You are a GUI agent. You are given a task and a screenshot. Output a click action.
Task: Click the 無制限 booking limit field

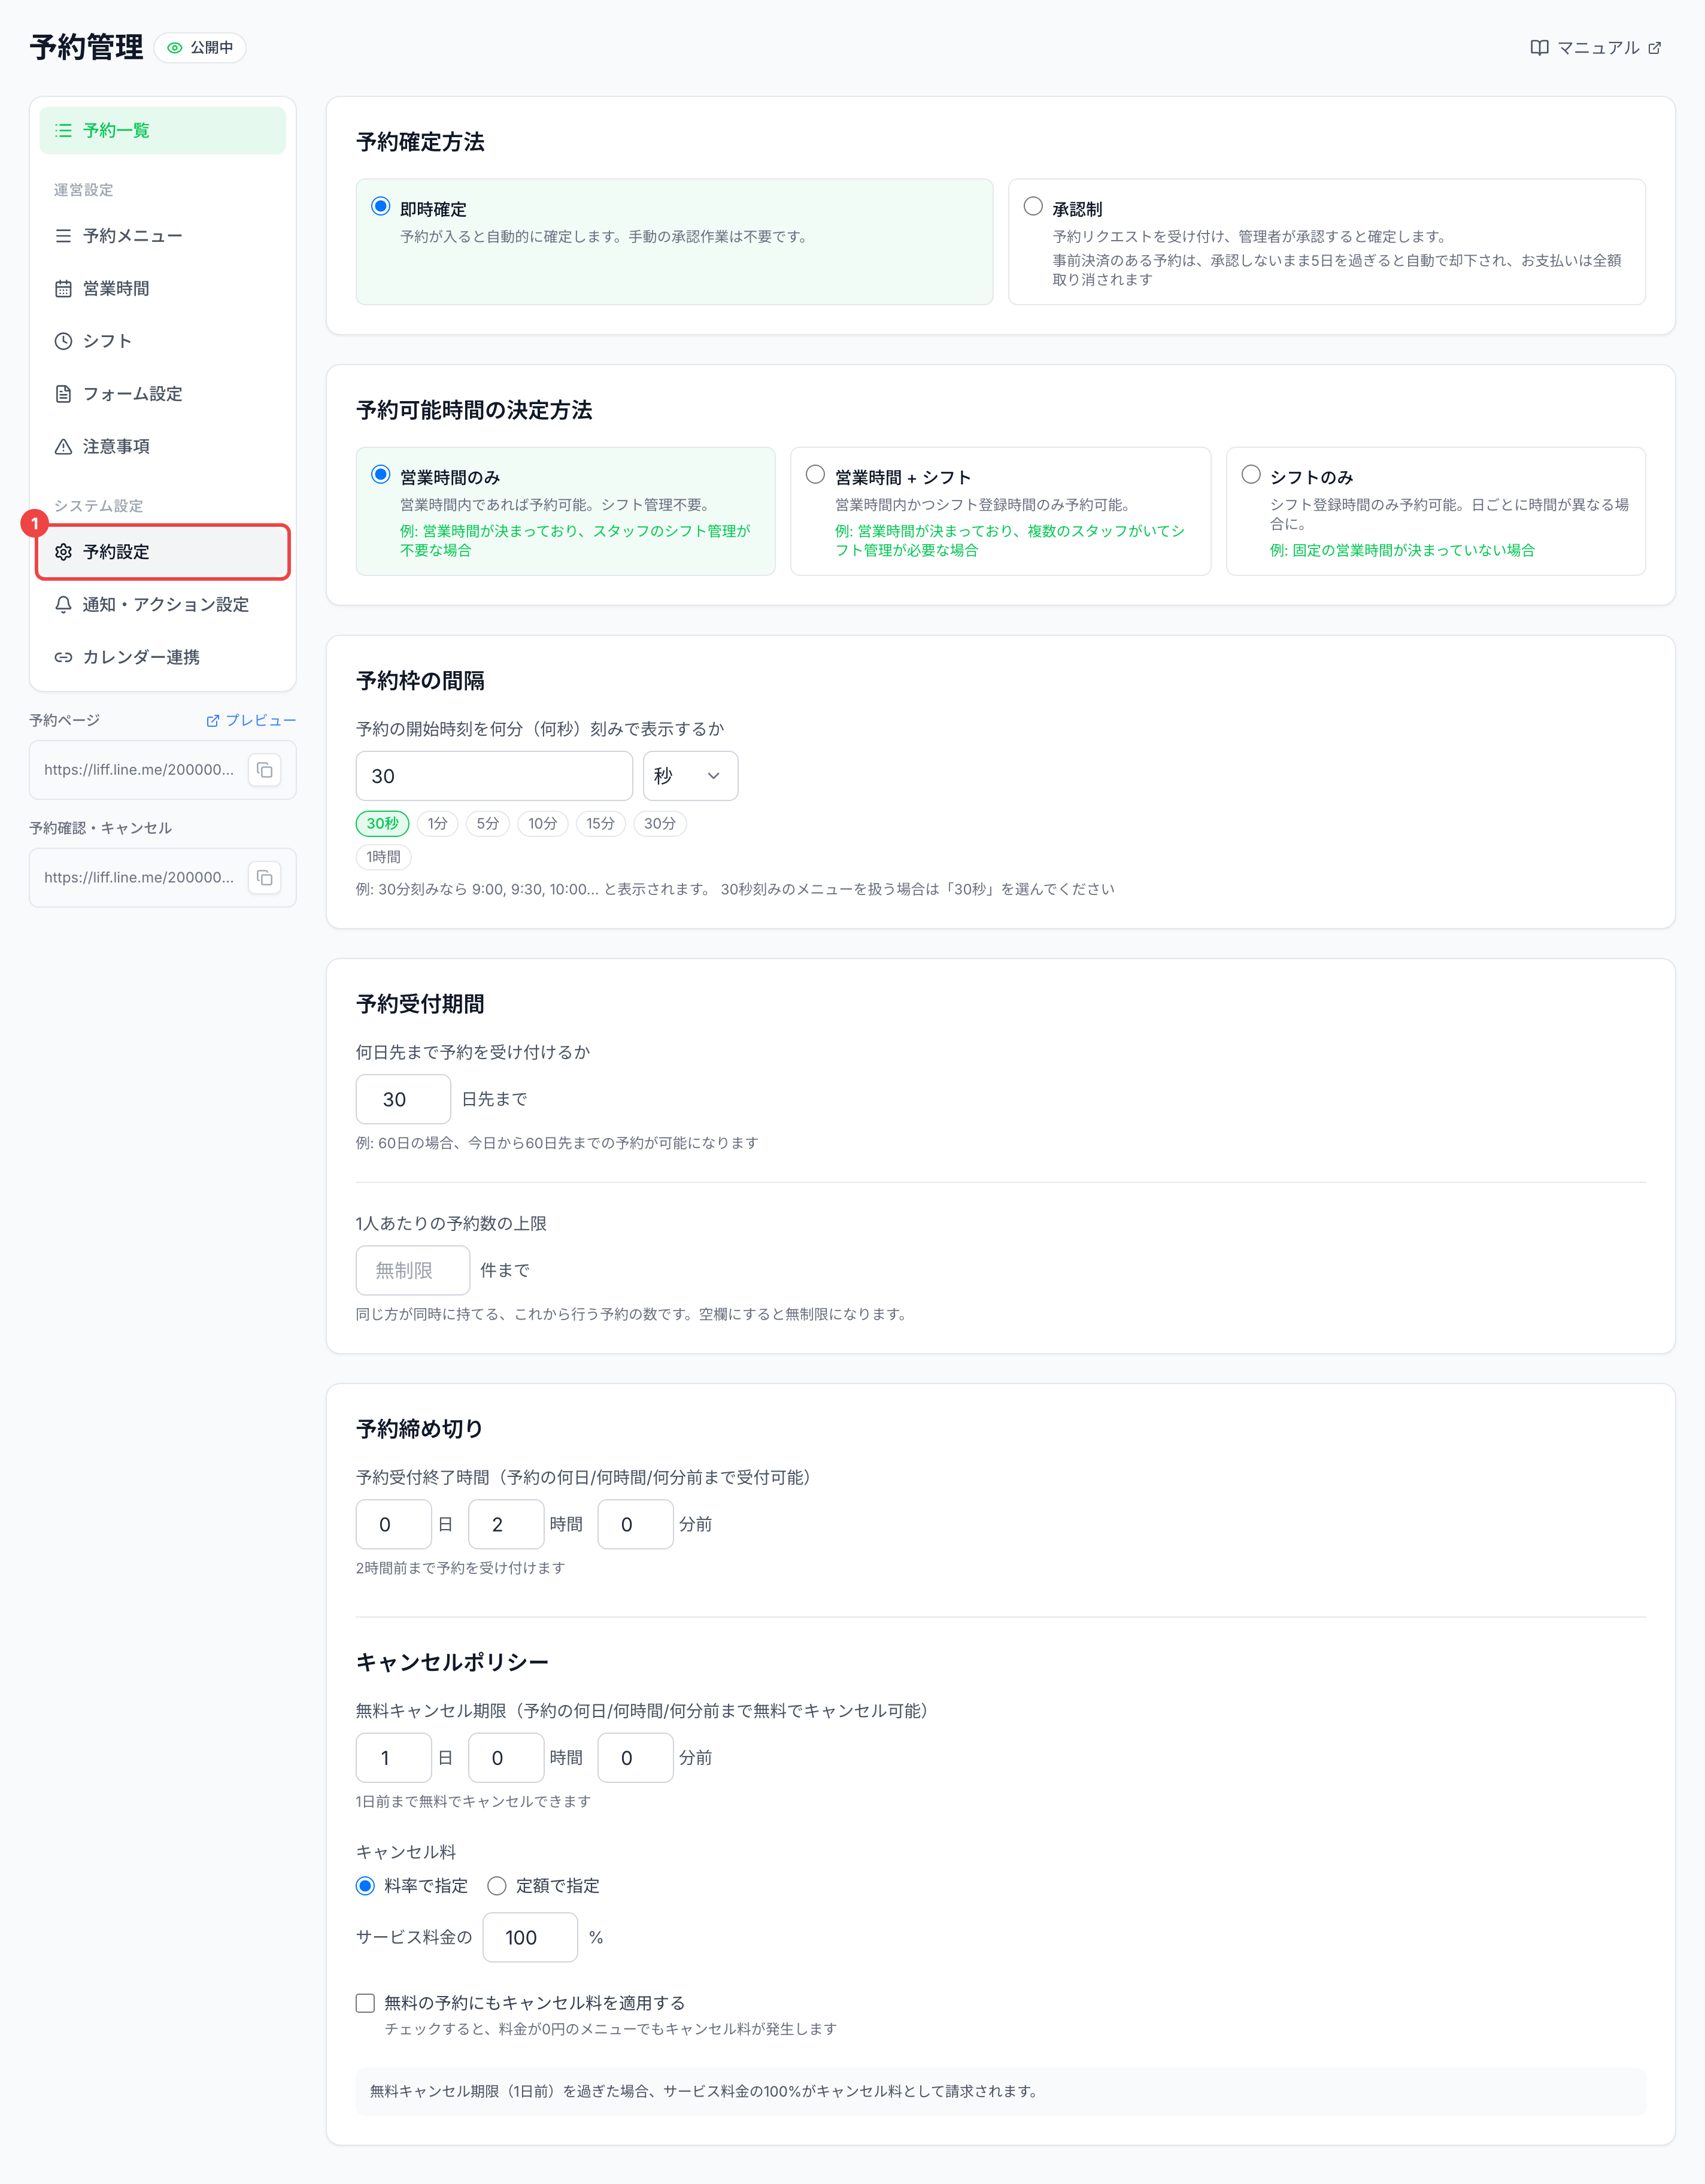(413, 1271)
